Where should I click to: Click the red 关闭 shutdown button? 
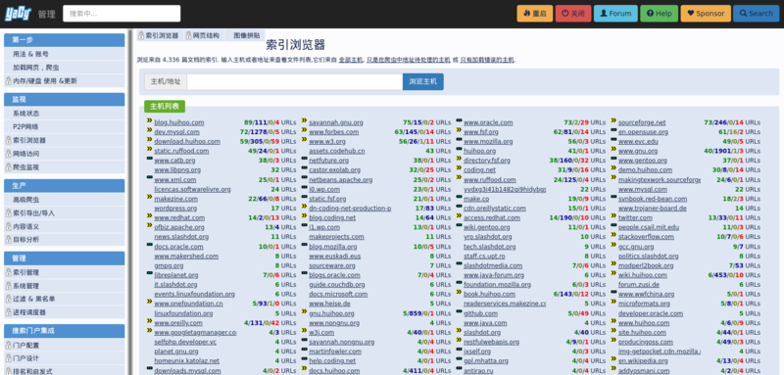pyautogui.click(x=573, y=14)
